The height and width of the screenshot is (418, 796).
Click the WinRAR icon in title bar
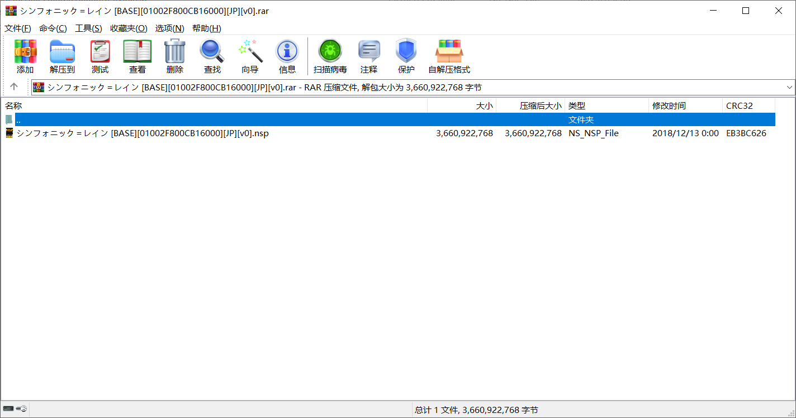click(x=11, y=11)
